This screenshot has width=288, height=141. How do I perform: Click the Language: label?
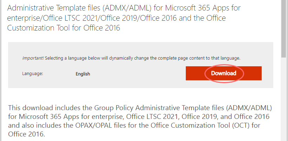33,74
